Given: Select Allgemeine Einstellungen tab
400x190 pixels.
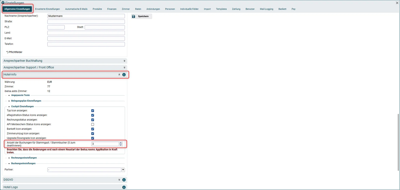Looking at the screenshot, I should [17, 9].
